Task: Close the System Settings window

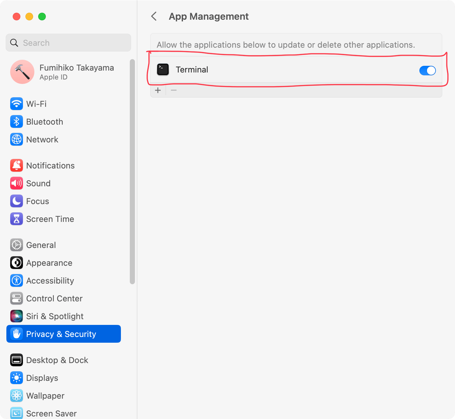Action: coord(17,17)
